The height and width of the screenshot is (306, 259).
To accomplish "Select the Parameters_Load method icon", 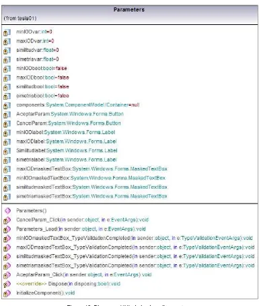I will 7,229.
